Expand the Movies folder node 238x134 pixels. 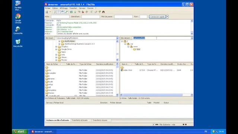pyautogui.click(x=56, y=60)
